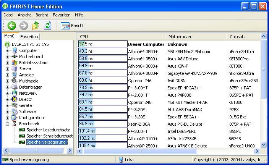This screenshot has height=165, width=269.
Task: Expand the Motherboard tree node
Action: pyautogui.click(x=7, y=57)
